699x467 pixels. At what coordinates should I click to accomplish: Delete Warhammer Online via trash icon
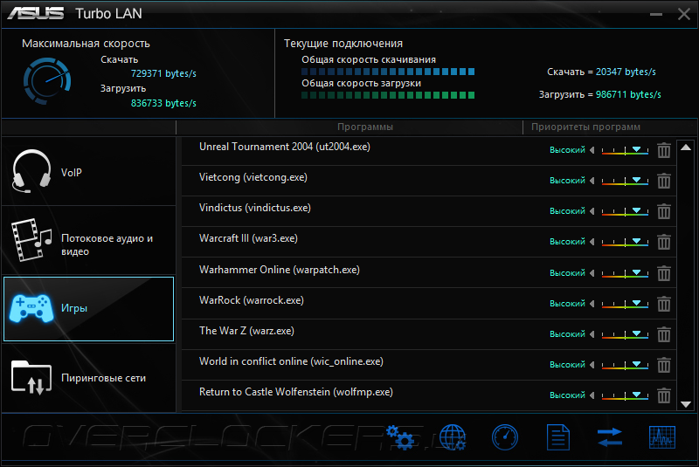click(664, 273)
